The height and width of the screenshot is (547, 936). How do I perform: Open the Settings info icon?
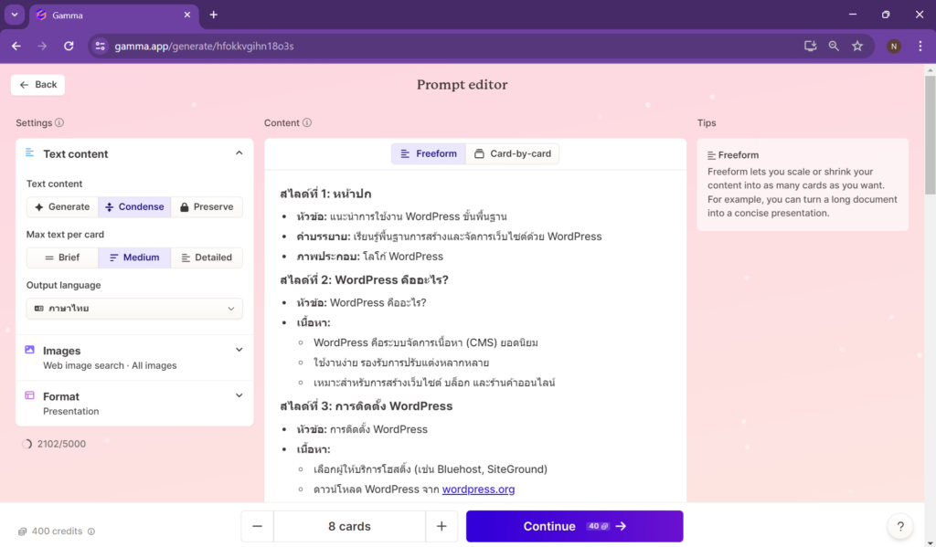pos(59,123)
